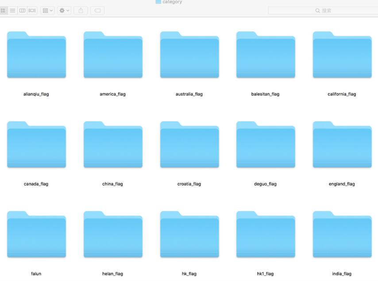Focus the Finder search field

[323, 11]
